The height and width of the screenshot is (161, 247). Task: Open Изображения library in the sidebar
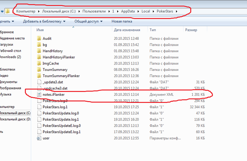(x=10, y=88)
